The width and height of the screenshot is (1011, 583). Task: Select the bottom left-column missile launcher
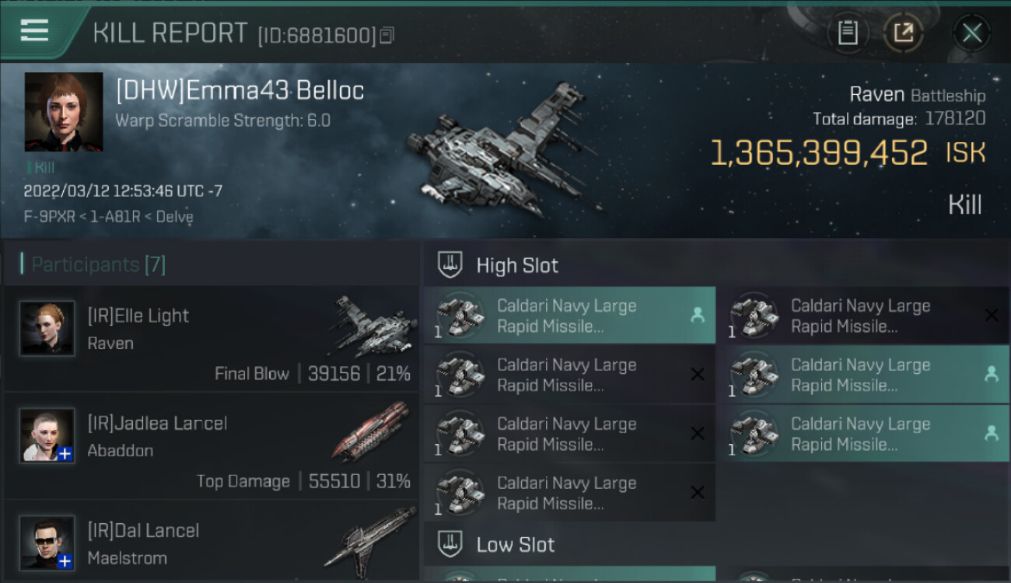569,493
